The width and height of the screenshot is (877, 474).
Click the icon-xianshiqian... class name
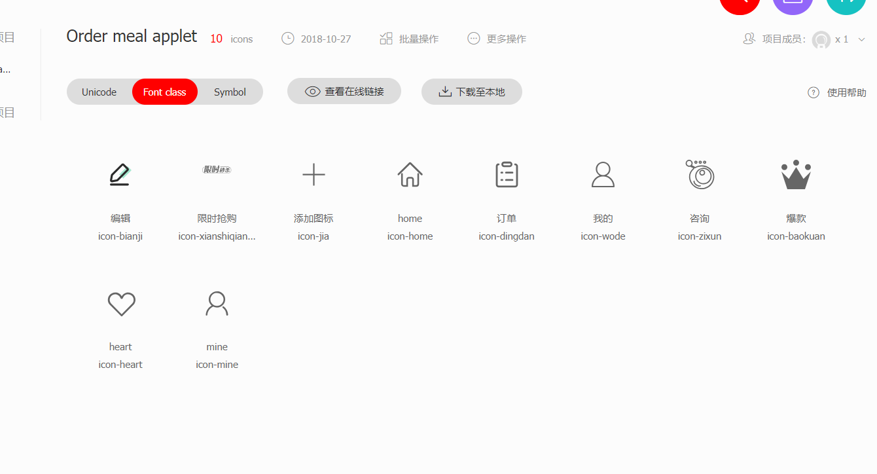[x=217, y=236]
